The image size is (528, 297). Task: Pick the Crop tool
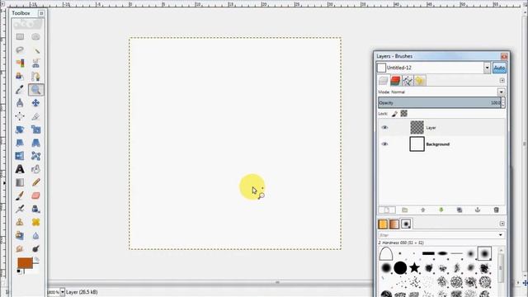[x=35, y=116]
